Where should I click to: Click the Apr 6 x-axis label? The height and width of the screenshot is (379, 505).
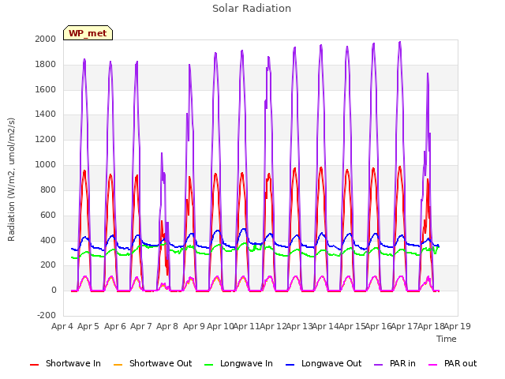click(115, 326)
